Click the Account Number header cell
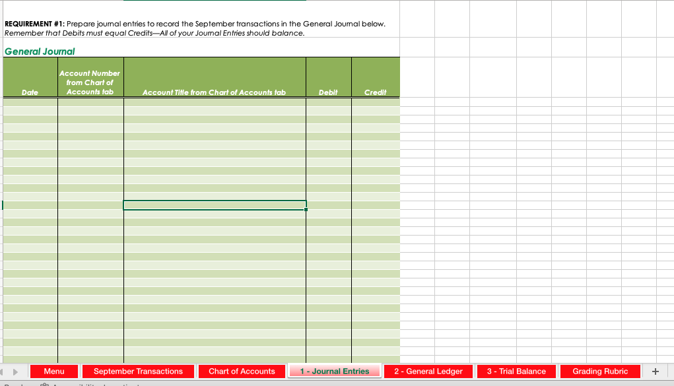 click(90, 77)
